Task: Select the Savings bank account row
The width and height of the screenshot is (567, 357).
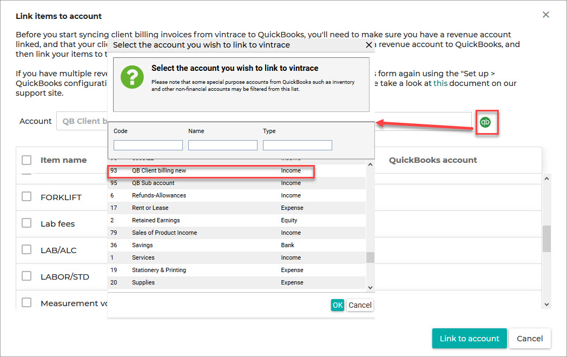Action: pos(237,245)
